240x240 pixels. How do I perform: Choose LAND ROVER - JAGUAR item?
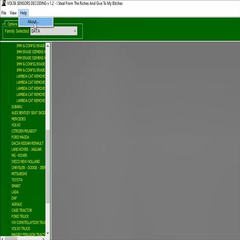pyautogui.click(x=26, y=149)
